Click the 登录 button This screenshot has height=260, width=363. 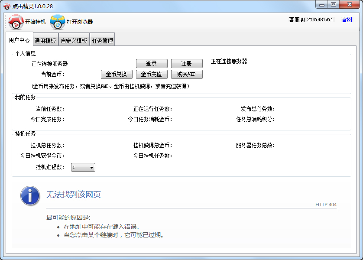point(152,63)
